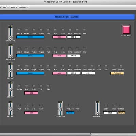
Task: Toggle LFO2 switch beside MOD WHEEL
Action: (114, 105)
